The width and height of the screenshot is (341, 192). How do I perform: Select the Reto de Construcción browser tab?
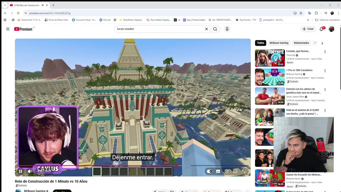(x=29, y=5)
